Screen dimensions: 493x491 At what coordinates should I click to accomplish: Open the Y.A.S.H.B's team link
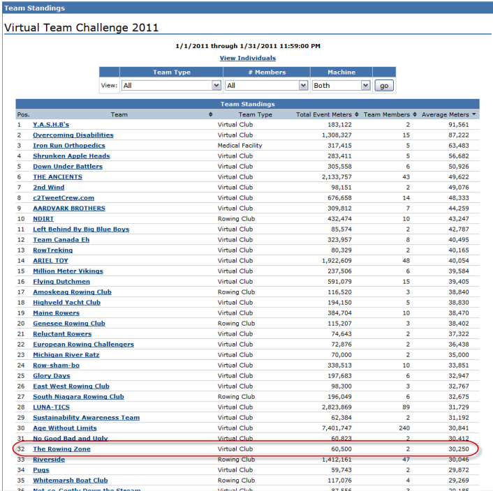(x=51, y=125)
